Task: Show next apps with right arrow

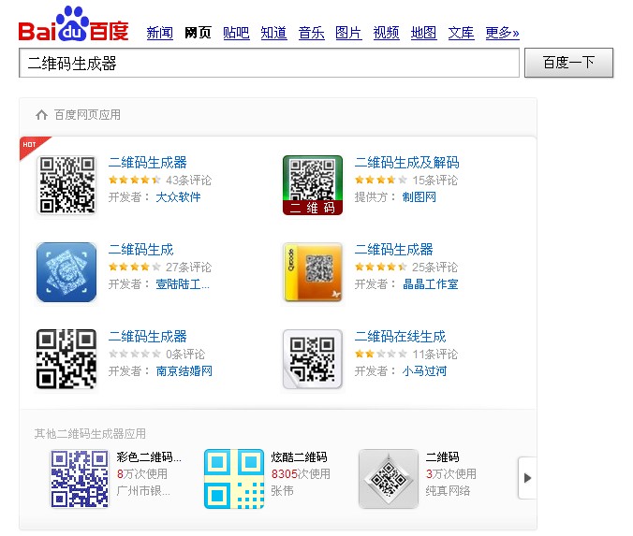Action: [x=527, y=478]
